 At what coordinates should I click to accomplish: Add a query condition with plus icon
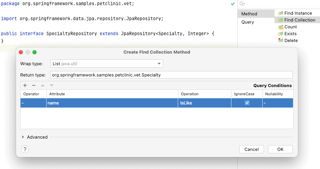25,85
